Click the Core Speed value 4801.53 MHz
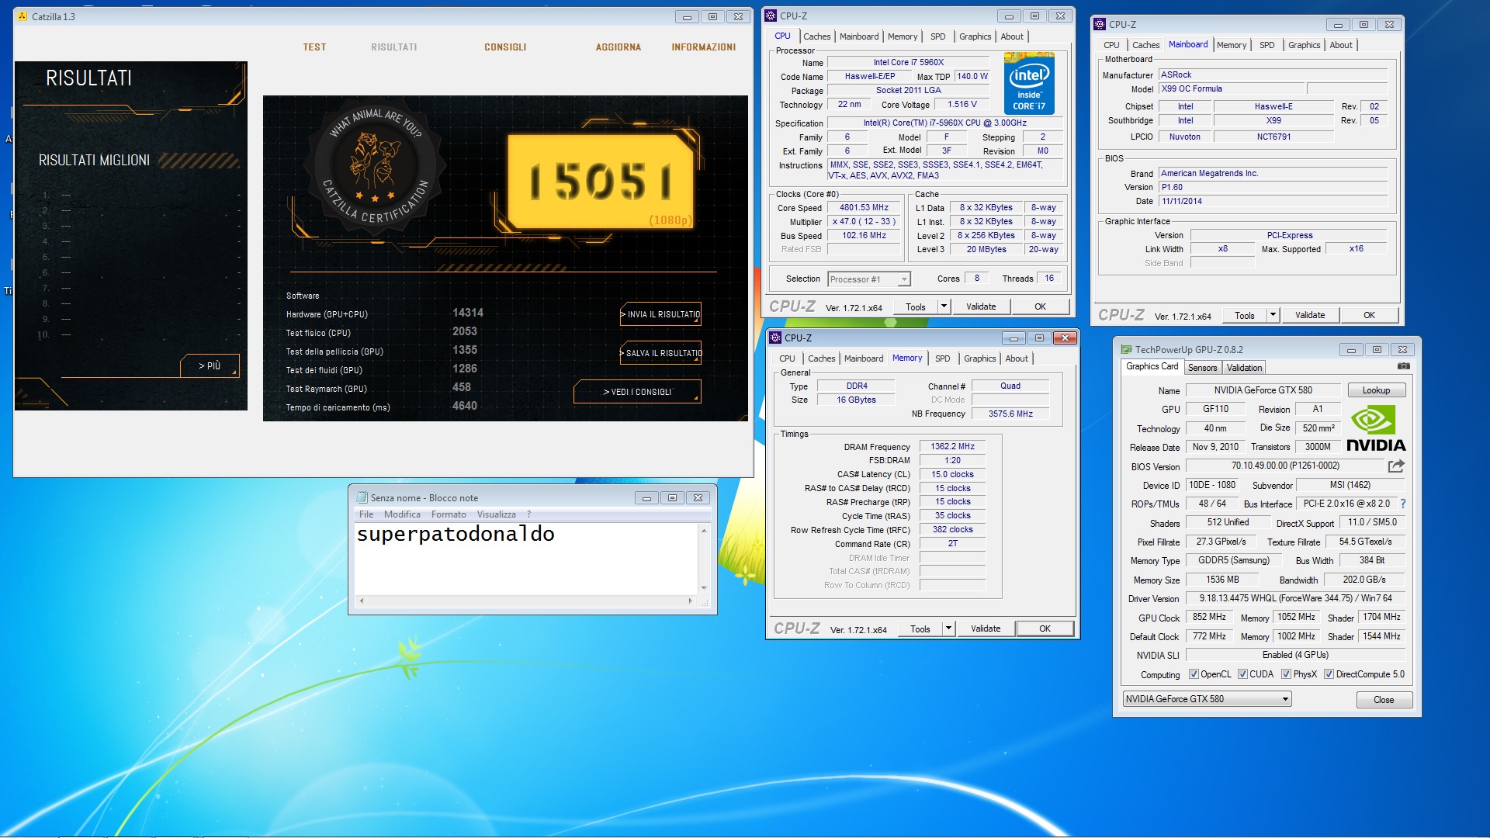 click(864, 208)
